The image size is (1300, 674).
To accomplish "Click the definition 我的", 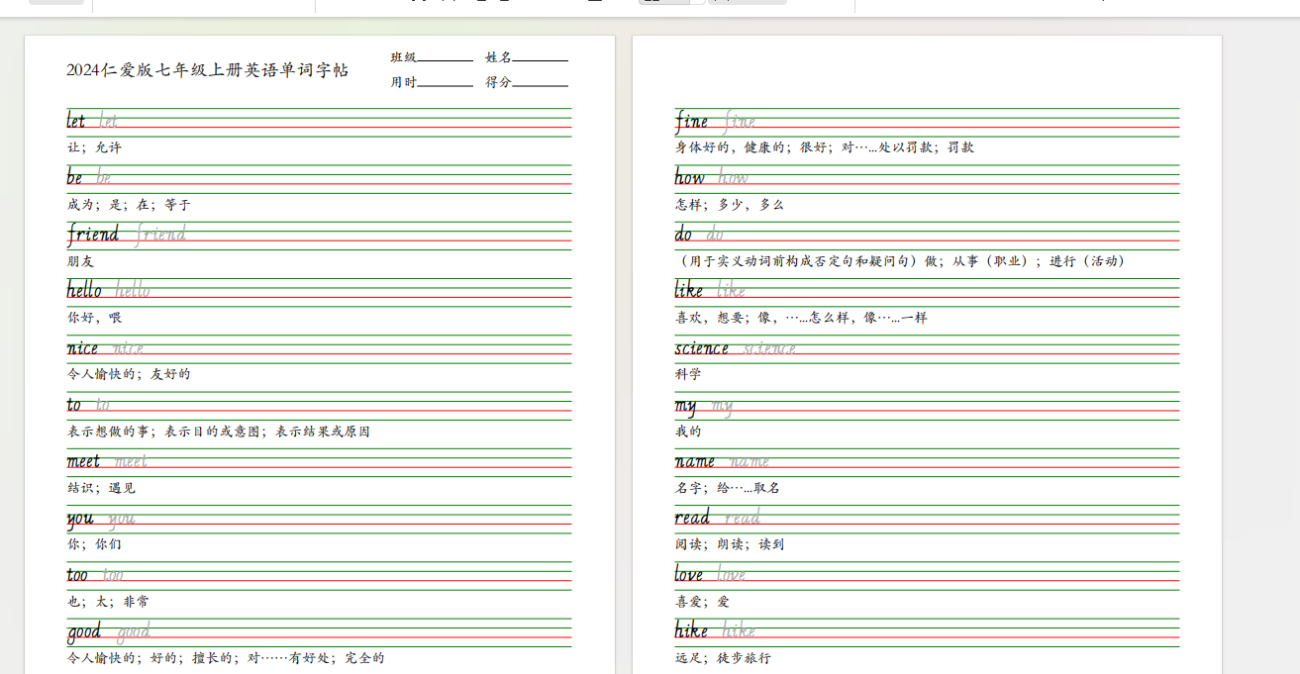I will [688, 432].
